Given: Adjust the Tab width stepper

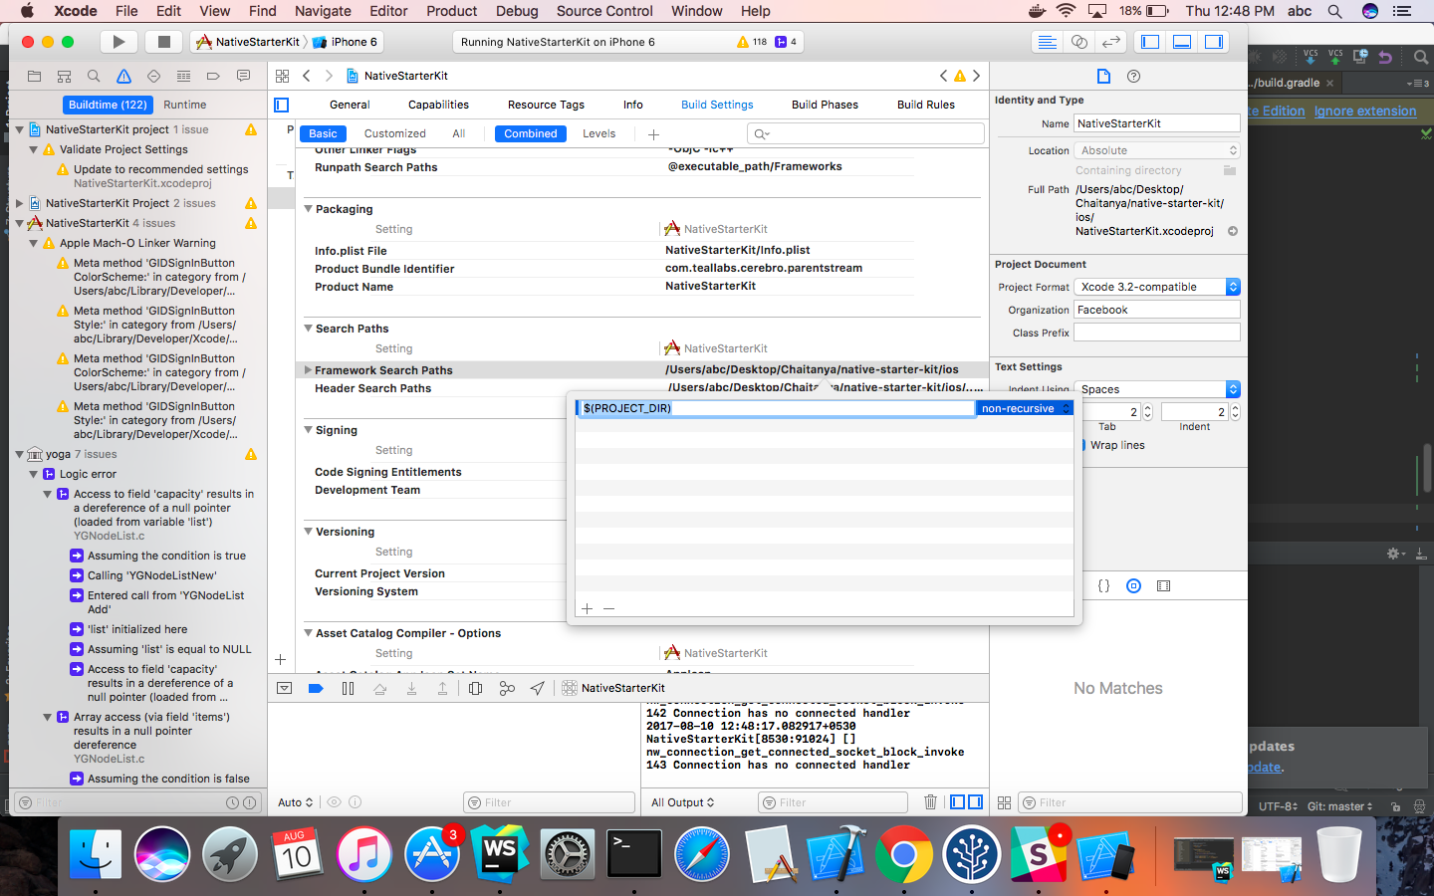Looking at the screenshot, I should click(1147, 410).
